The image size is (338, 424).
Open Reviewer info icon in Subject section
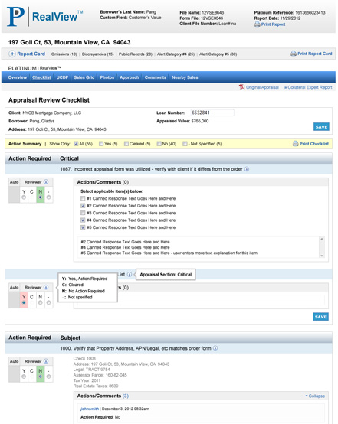coord(46,361)
